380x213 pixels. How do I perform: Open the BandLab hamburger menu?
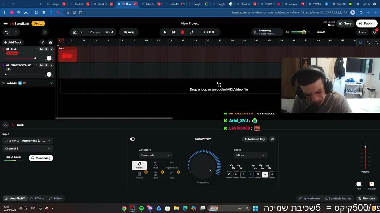5,23
